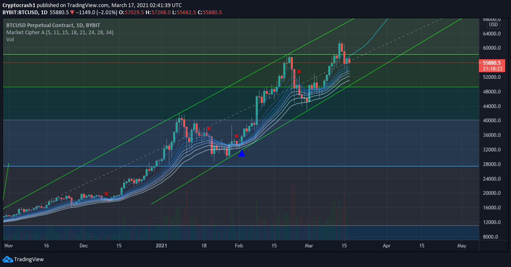Click the Feb label on the time axis
This screenshot has height=267, width=511.
coord(238,246)
